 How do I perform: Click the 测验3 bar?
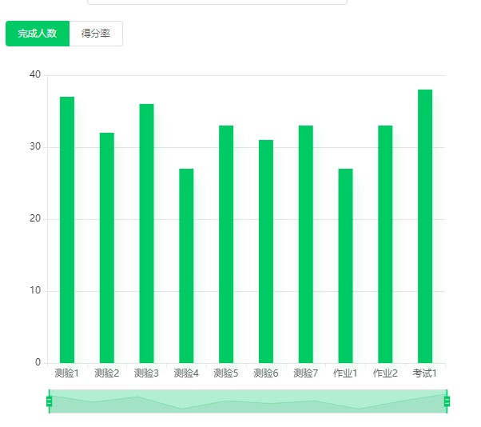(x=146, y=233)
